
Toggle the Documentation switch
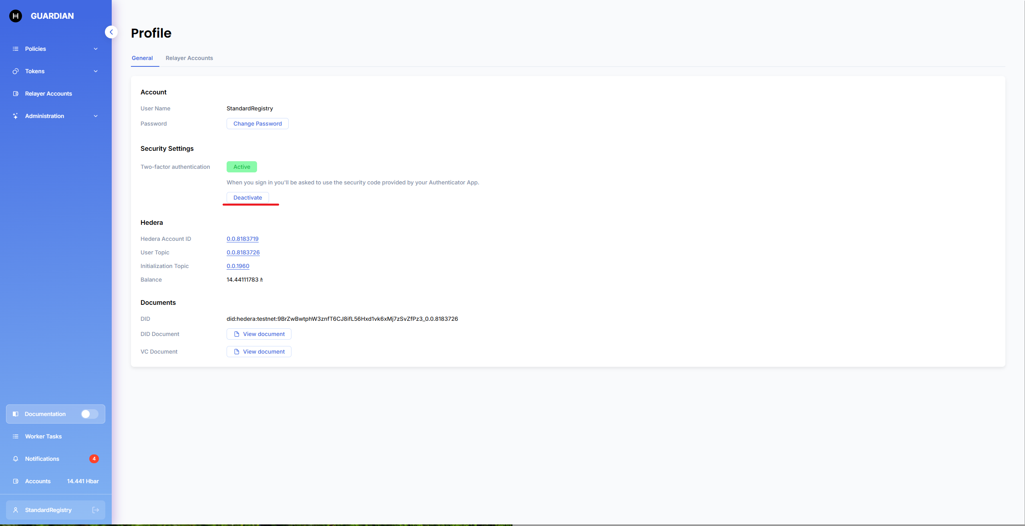(x=89, y=414)
